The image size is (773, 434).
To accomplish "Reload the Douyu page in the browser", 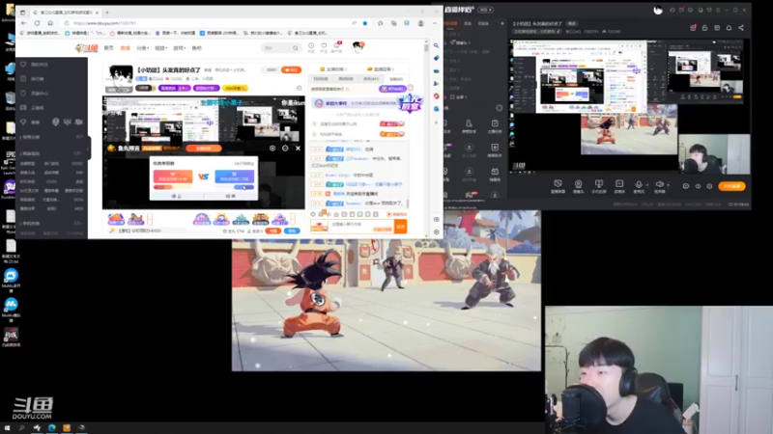I will pyautogui.click(x=37, y=23).
